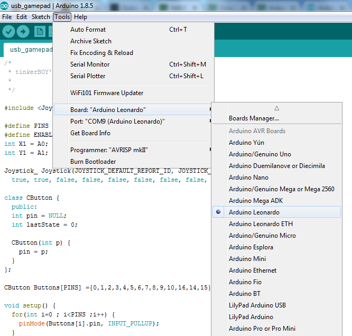Click the 'int pin = NULL;' line
The height and width of the screenshot is (336, 352).
tap(39, 216)
